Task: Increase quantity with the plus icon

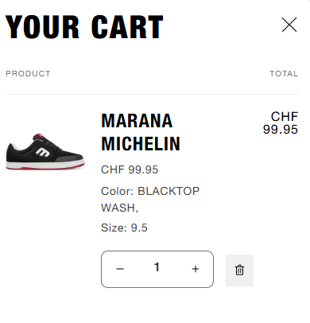Action: click(x=196, y=269)
